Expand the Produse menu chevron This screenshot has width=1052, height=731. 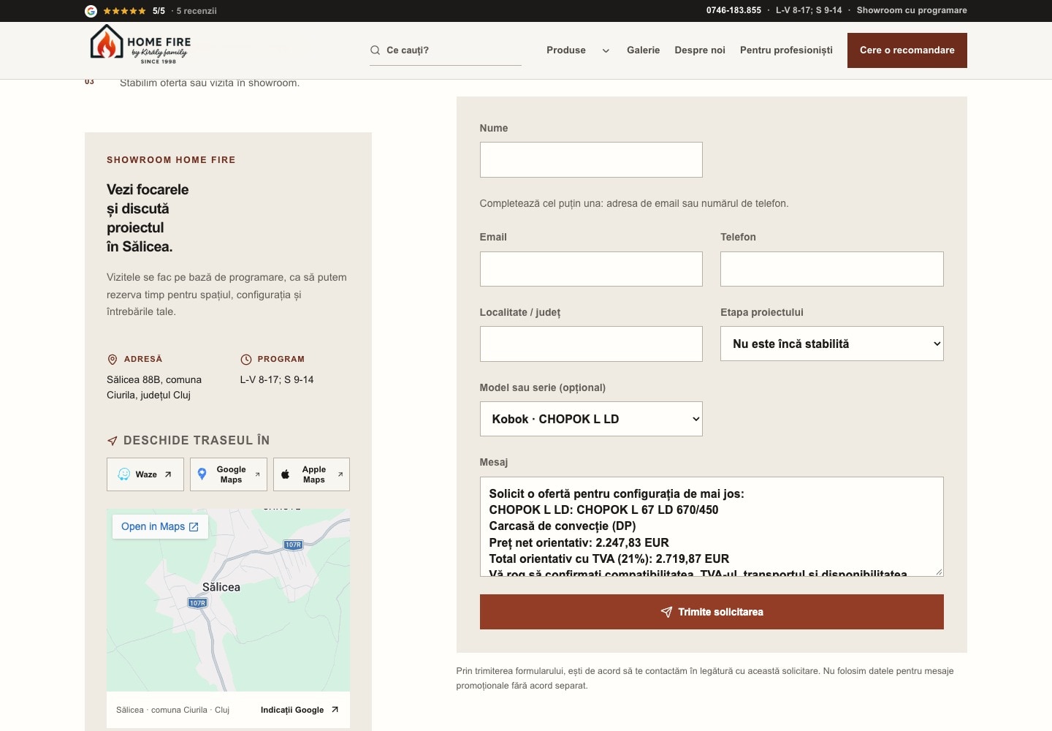click(606, 50)
